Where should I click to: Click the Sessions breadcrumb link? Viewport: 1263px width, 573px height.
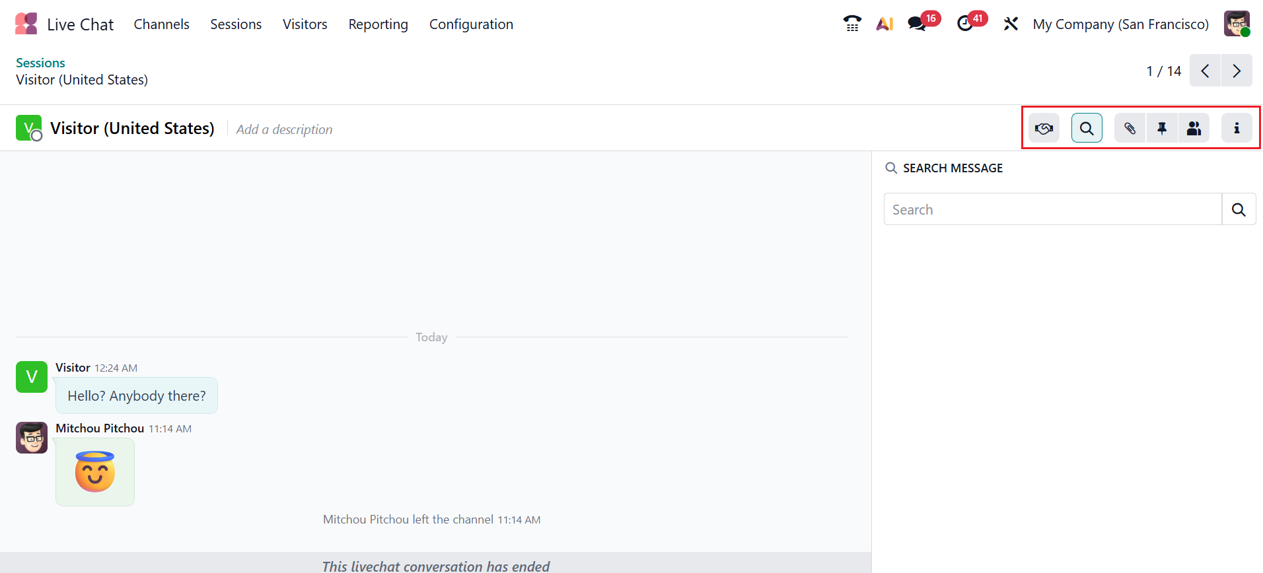click(40, 63)
